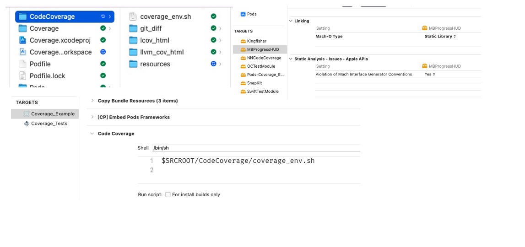This screenshot has width=525, height=247.
Task: Click script line with coverage_env.sh path
Action: (238, 161)
